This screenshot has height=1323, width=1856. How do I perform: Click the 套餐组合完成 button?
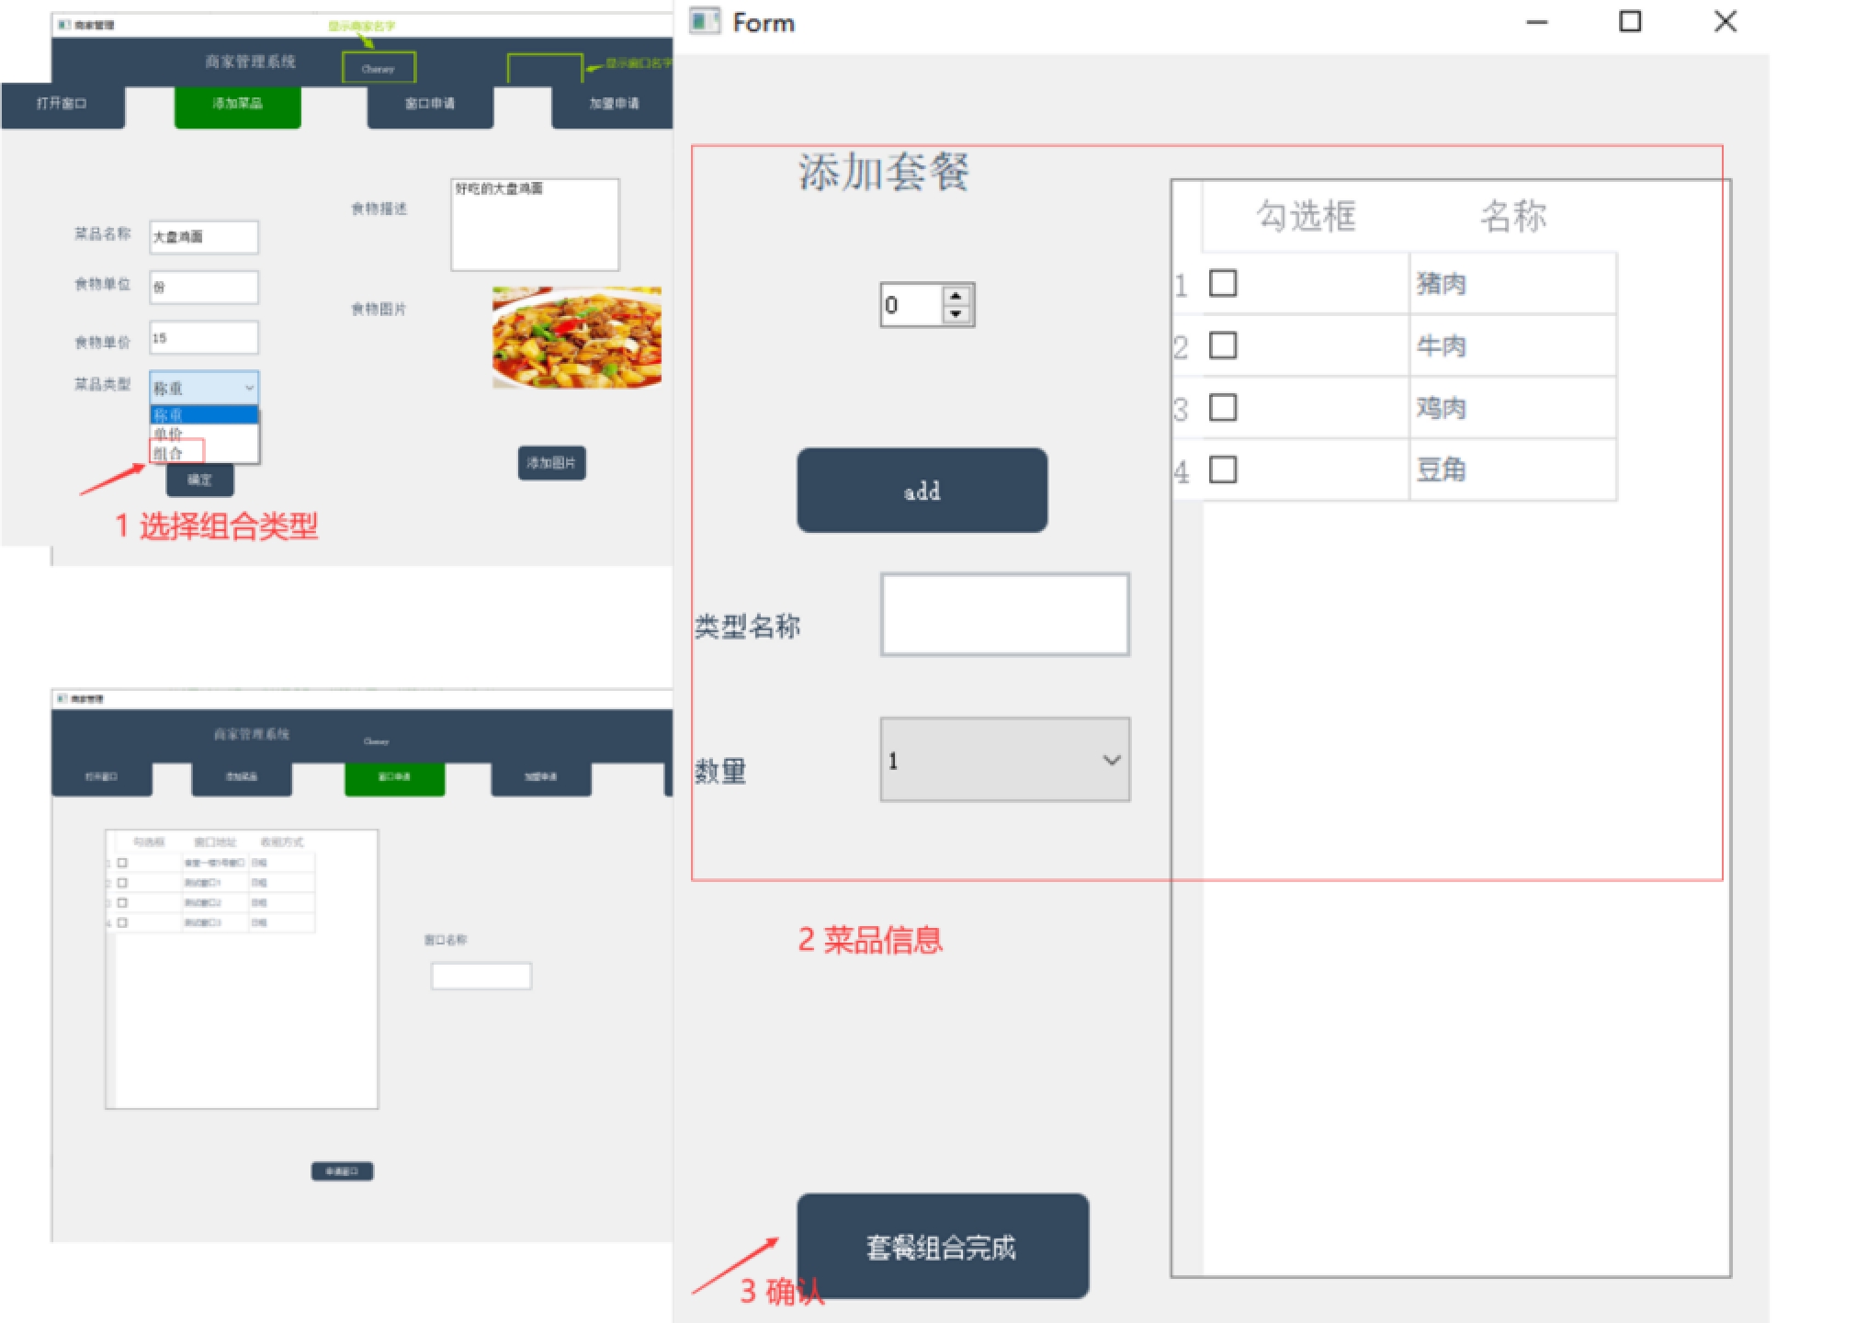pyautogui.click(x=942, y=1247)
